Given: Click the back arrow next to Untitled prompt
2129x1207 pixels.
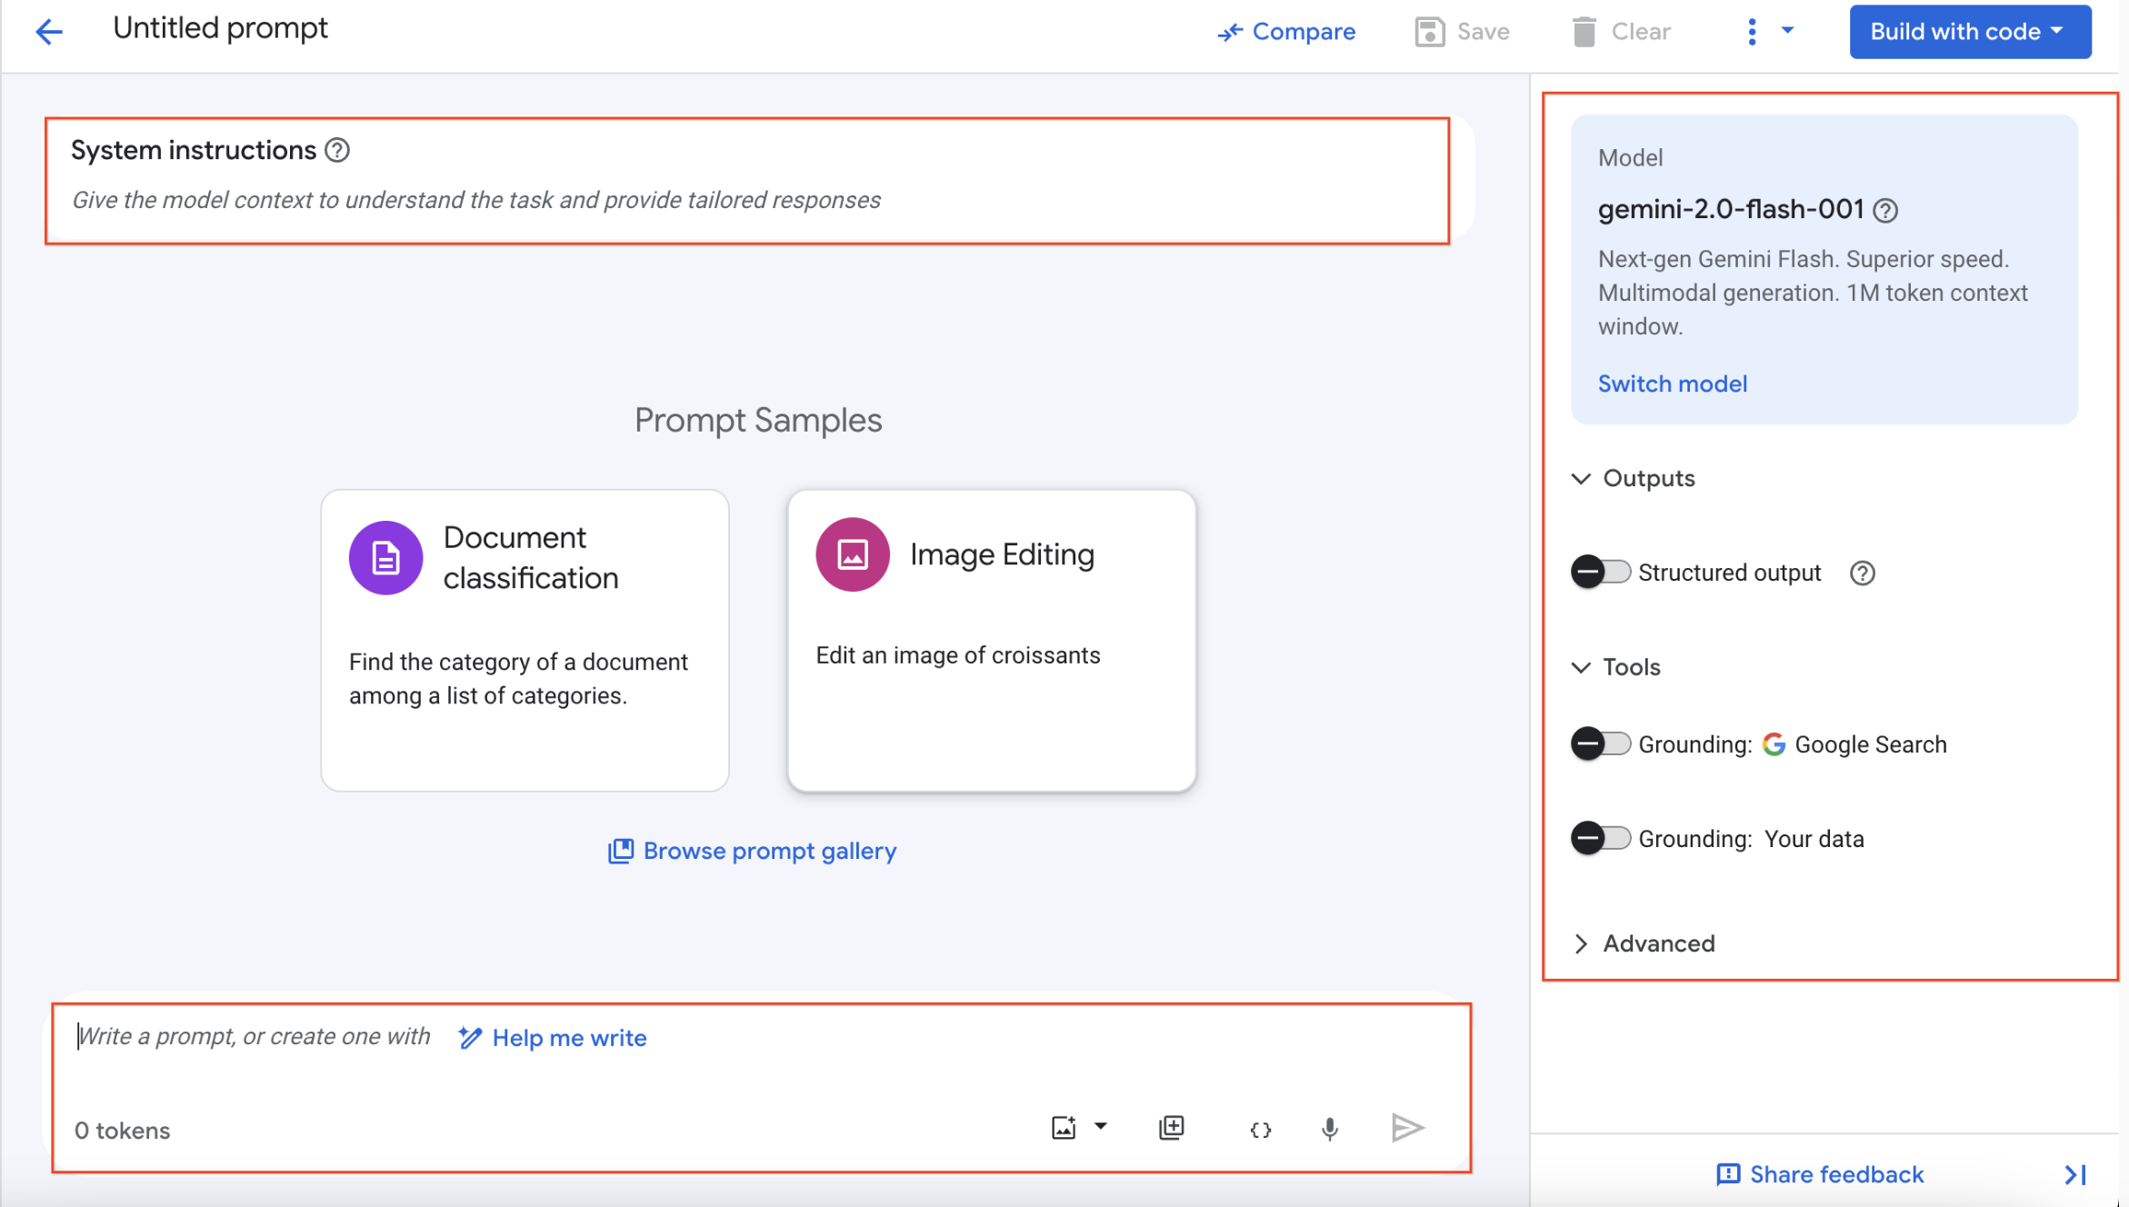Looking at the screenshot, I should (x=49, y=31).
